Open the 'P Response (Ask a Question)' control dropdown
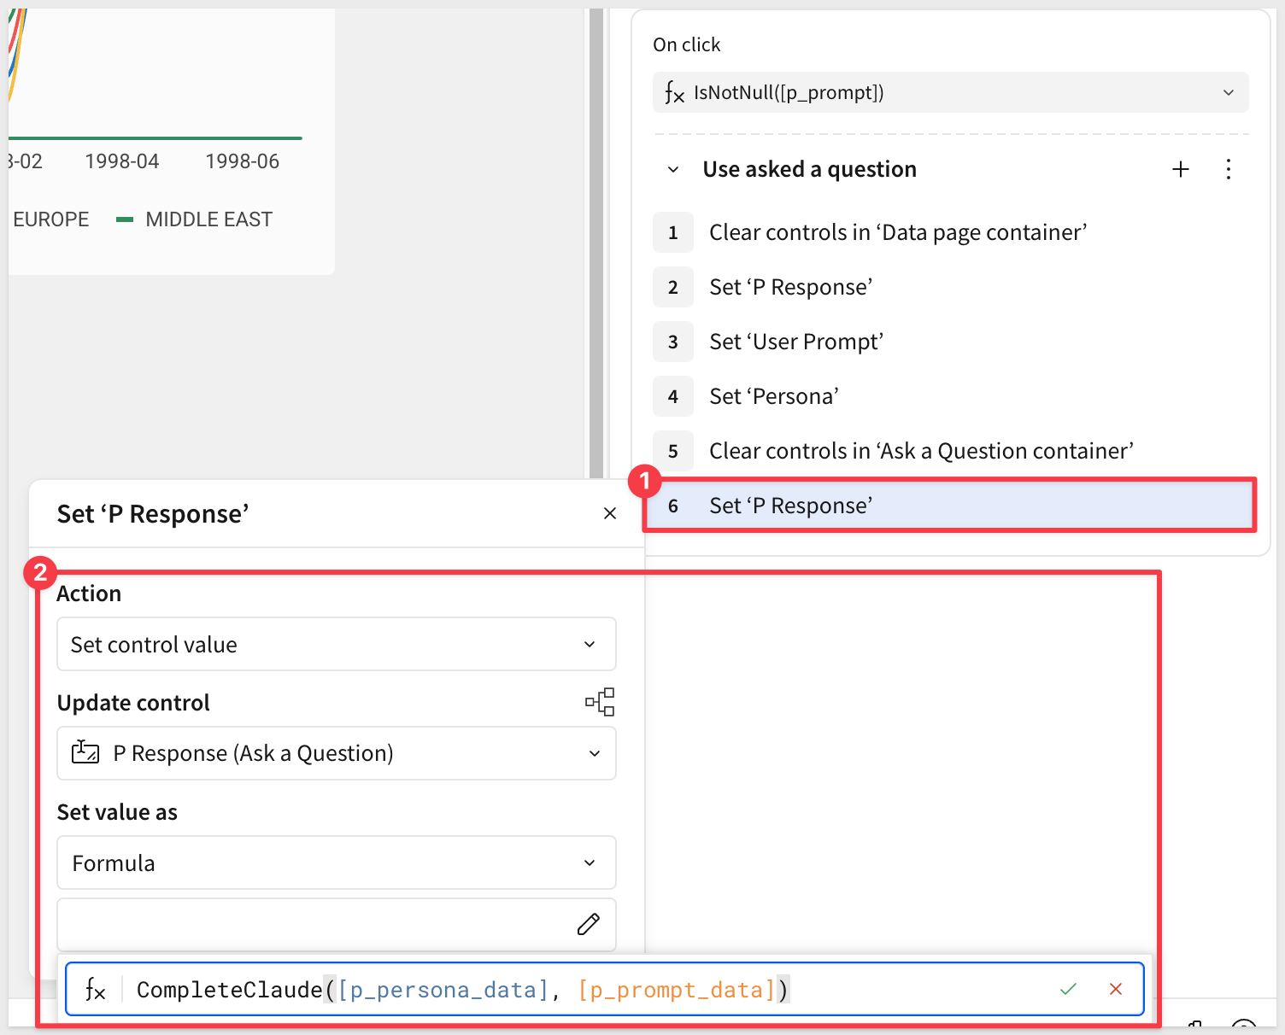Image resolution: width=1285 pixels, height=1035 pixels. (336, 753)
